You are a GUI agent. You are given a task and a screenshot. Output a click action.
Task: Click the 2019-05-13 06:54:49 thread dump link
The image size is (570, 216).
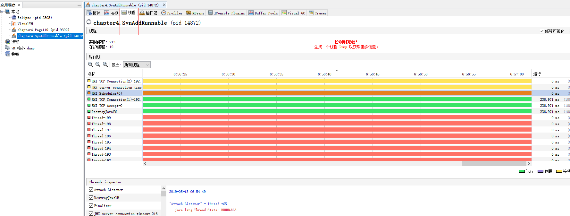coord(187,192)
